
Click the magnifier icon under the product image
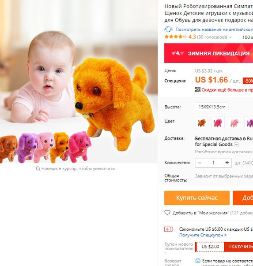click(x=38, y=169)
